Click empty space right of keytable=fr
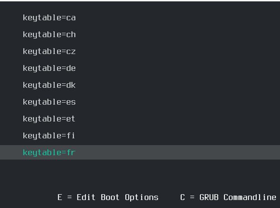 pyautogui.click(x=182, y=153)
